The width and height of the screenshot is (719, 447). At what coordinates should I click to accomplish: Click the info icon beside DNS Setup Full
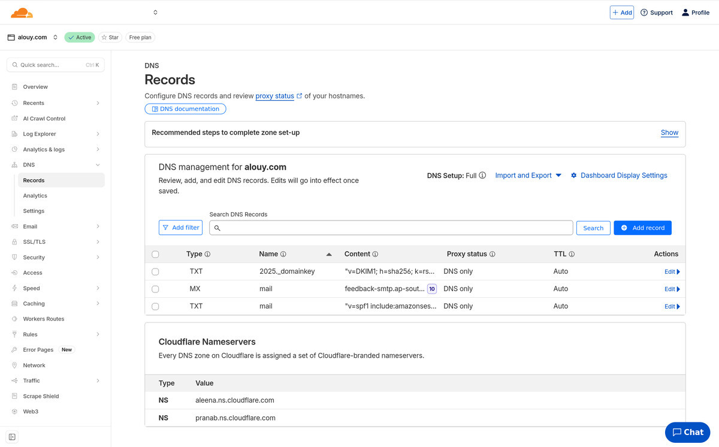[482, 176]
